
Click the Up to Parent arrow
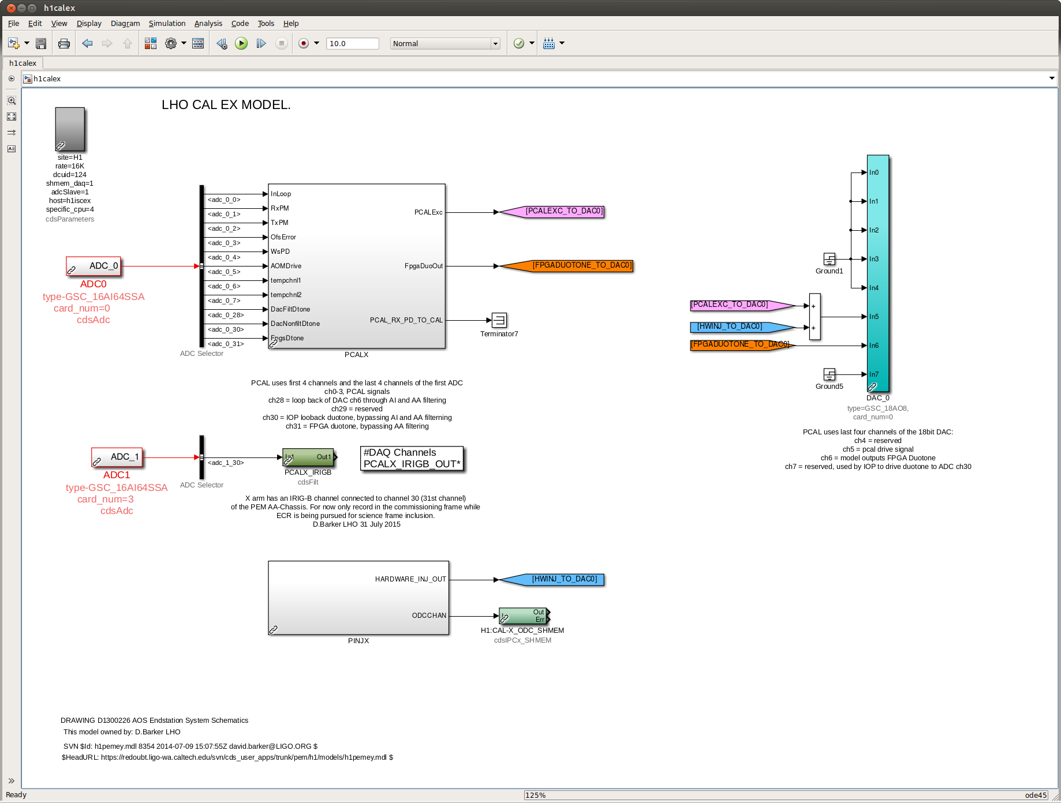[x=128, y=43]
